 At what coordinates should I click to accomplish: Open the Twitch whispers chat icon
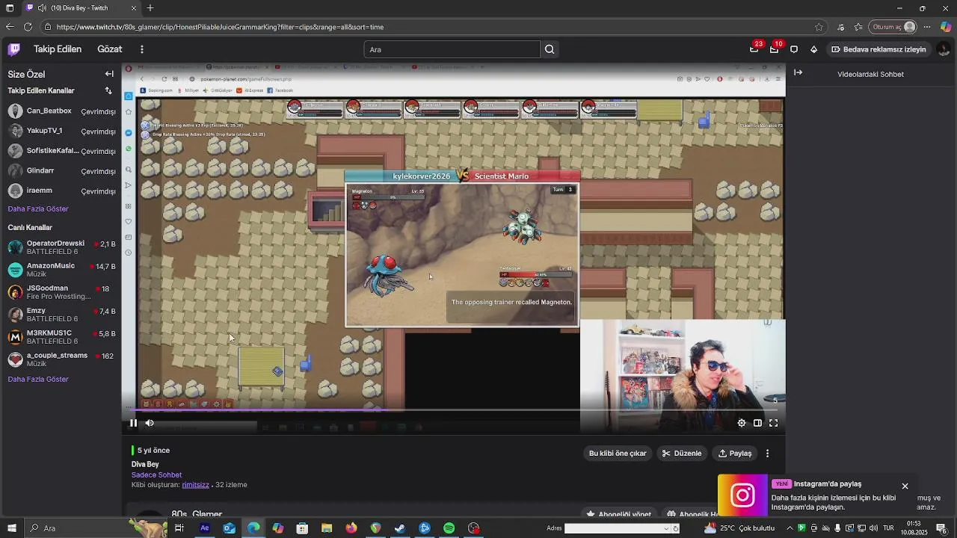click(x=794, y=49)
